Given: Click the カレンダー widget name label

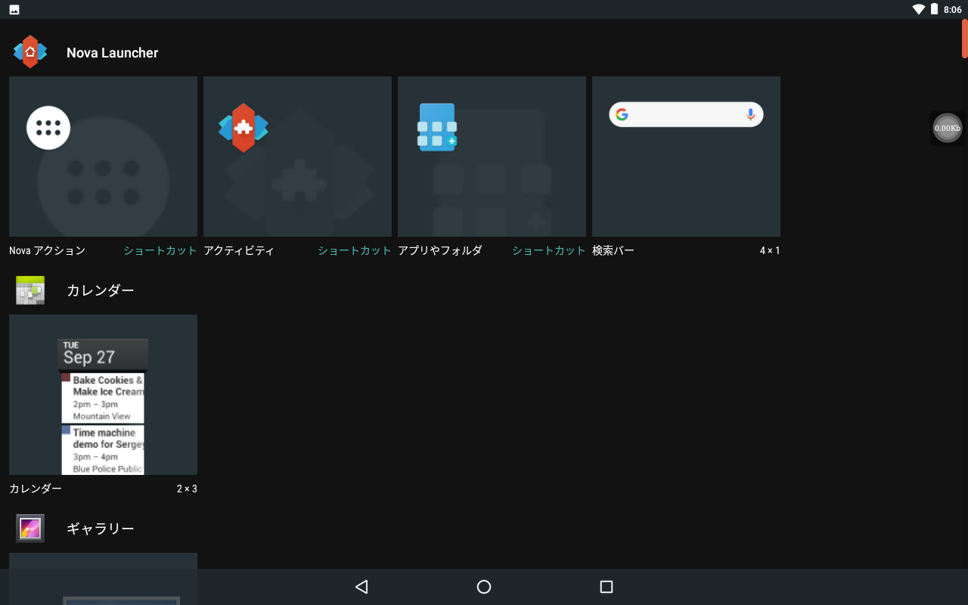Looking at the screenshot, I should 36,489.
